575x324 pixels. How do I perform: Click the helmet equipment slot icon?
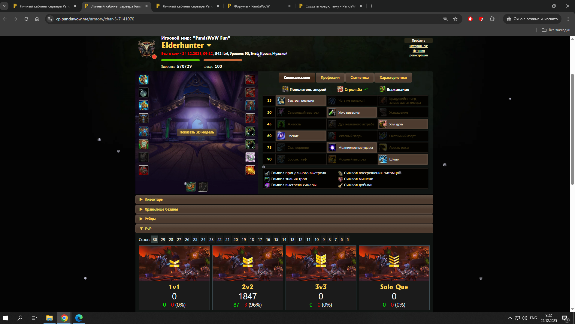144,79
